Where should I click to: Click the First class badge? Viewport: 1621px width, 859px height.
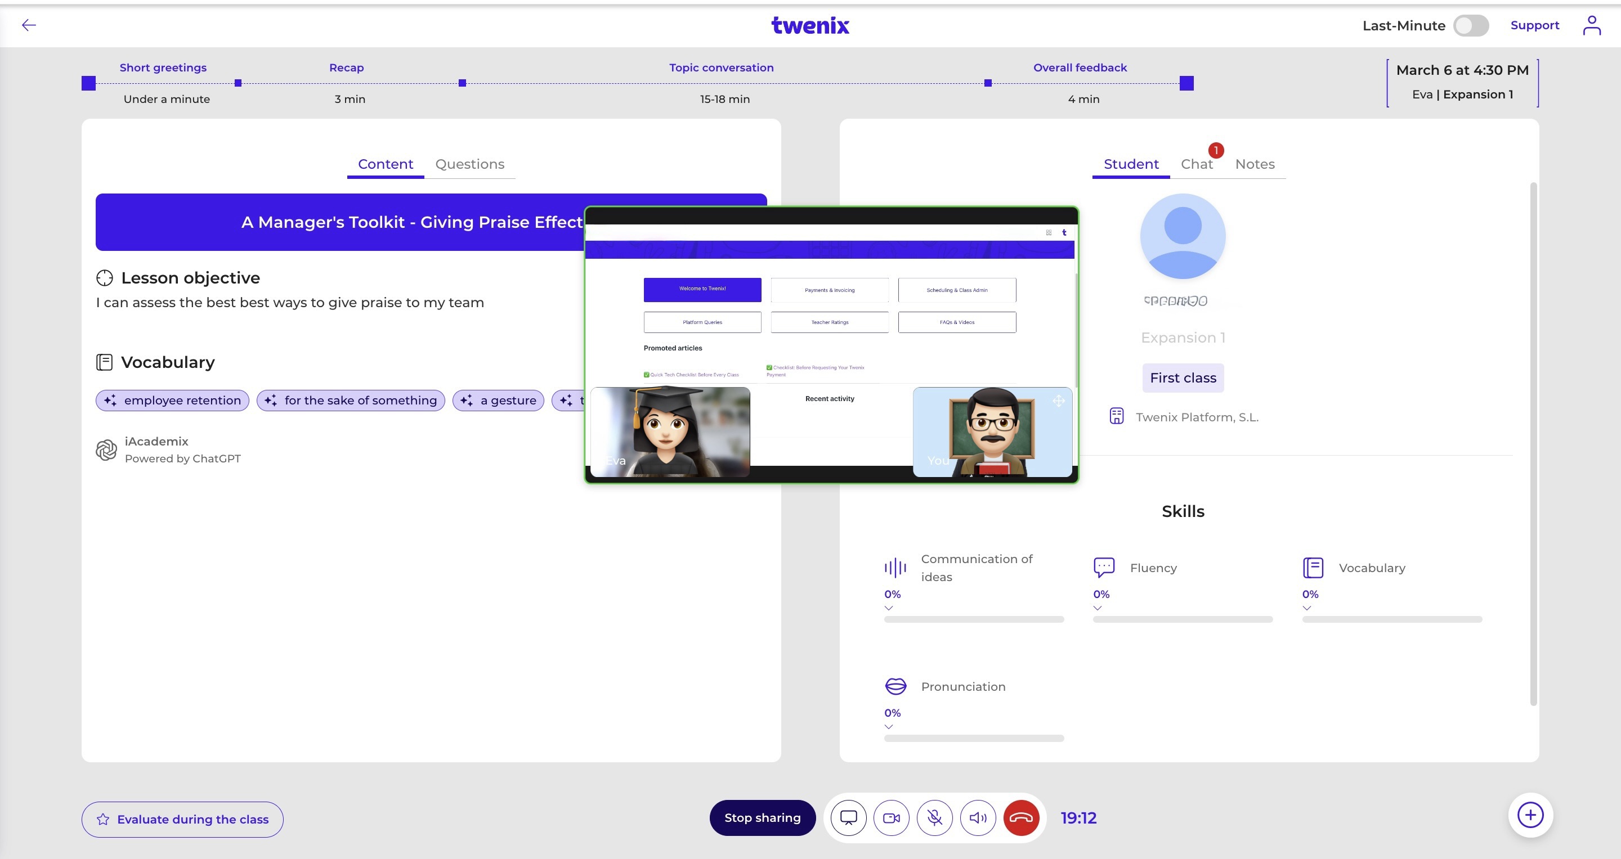1183,377
